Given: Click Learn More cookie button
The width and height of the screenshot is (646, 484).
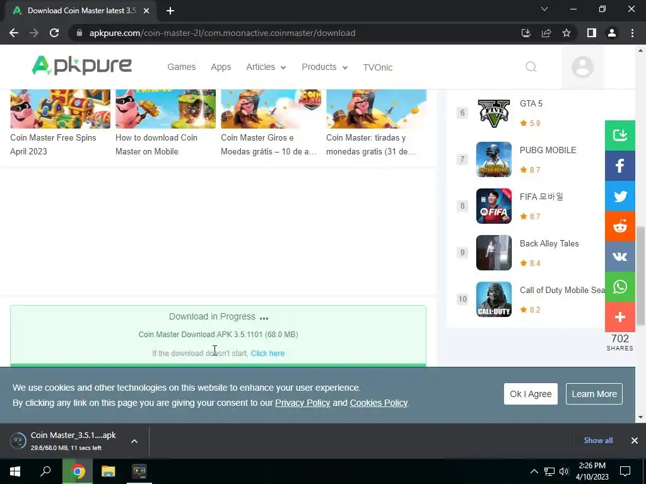Looking at the screenshot, I should [594, 394].
